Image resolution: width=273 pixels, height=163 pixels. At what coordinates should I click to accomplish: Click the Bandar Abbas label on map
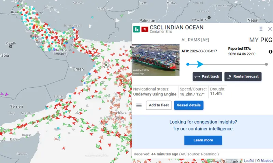point(73,25)
